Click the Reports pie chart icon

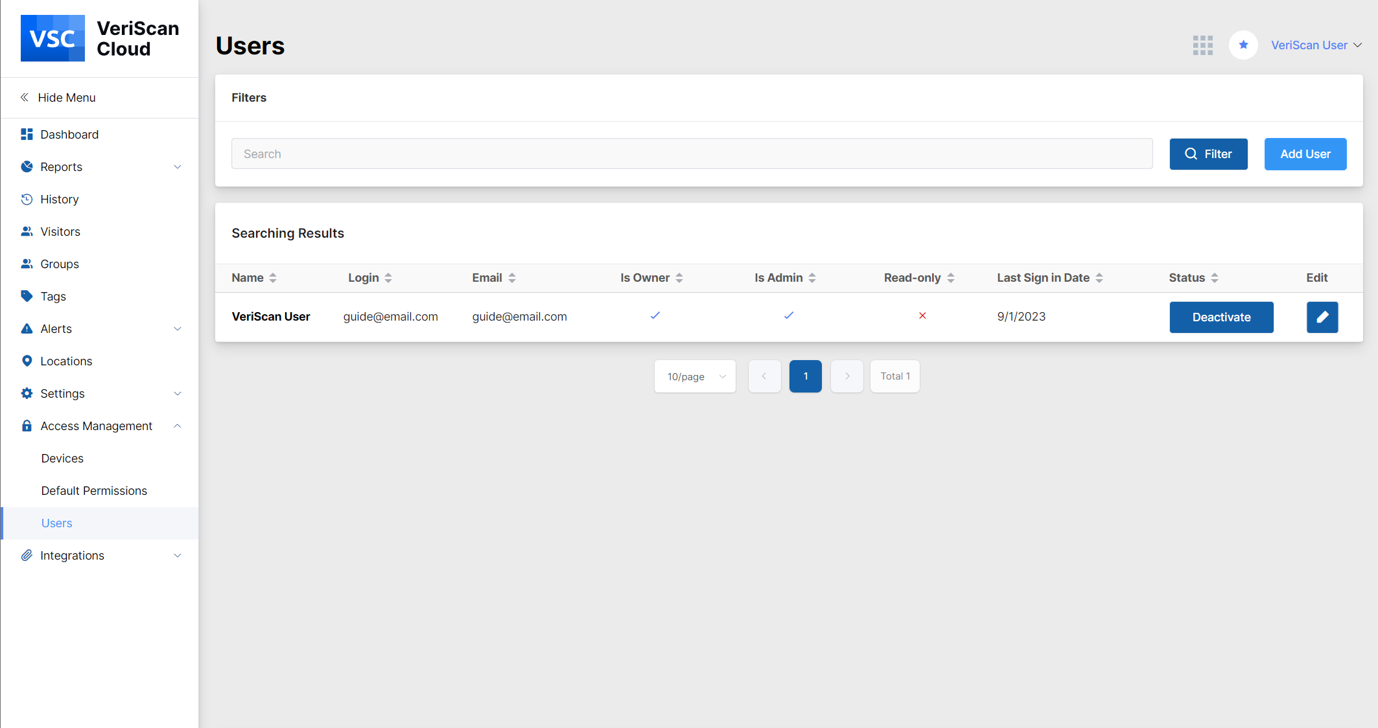point(27,166)
